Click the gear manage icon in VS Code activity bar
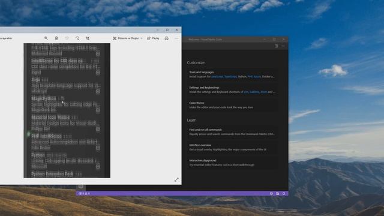This screenshot has height=216, width=384. pos(80,187)
